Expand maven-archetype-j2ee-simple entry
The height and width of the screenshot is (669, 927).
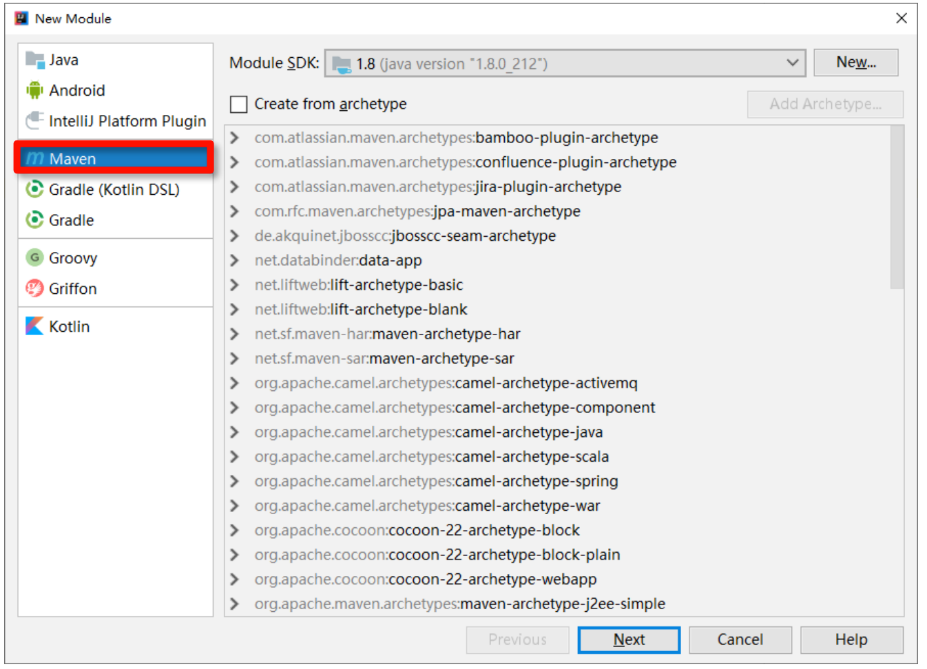point(235,604)
